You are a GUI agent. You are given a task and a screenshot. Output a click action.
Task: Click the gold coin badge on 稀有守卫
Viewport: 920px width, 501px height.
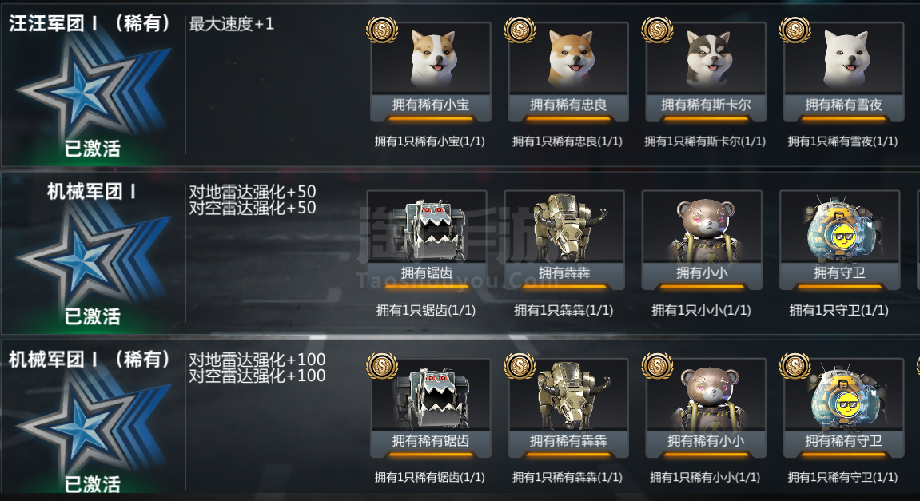795,365
